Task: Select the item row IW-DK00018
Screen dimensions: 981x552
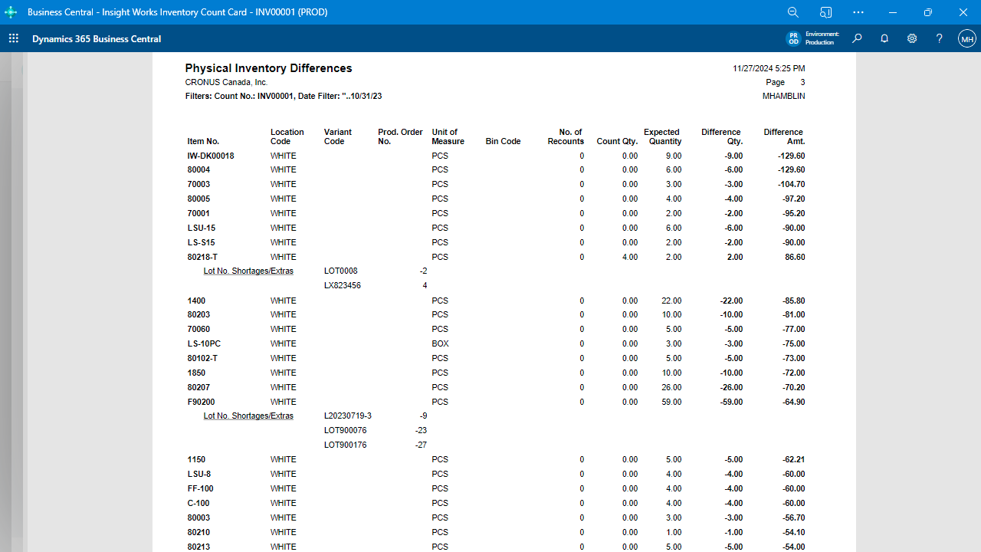Action: pos(208,155)
